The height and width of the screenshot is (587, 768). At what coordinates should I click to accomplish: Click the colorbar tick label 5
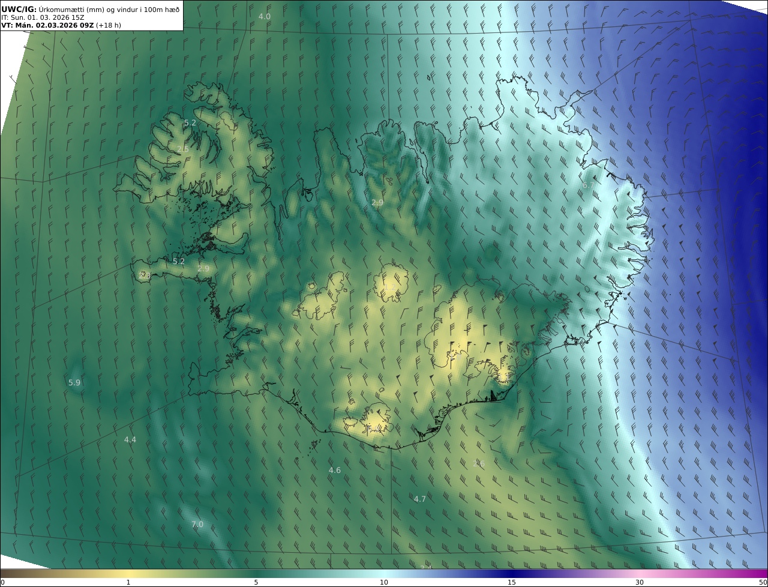(x=256, y=583)
